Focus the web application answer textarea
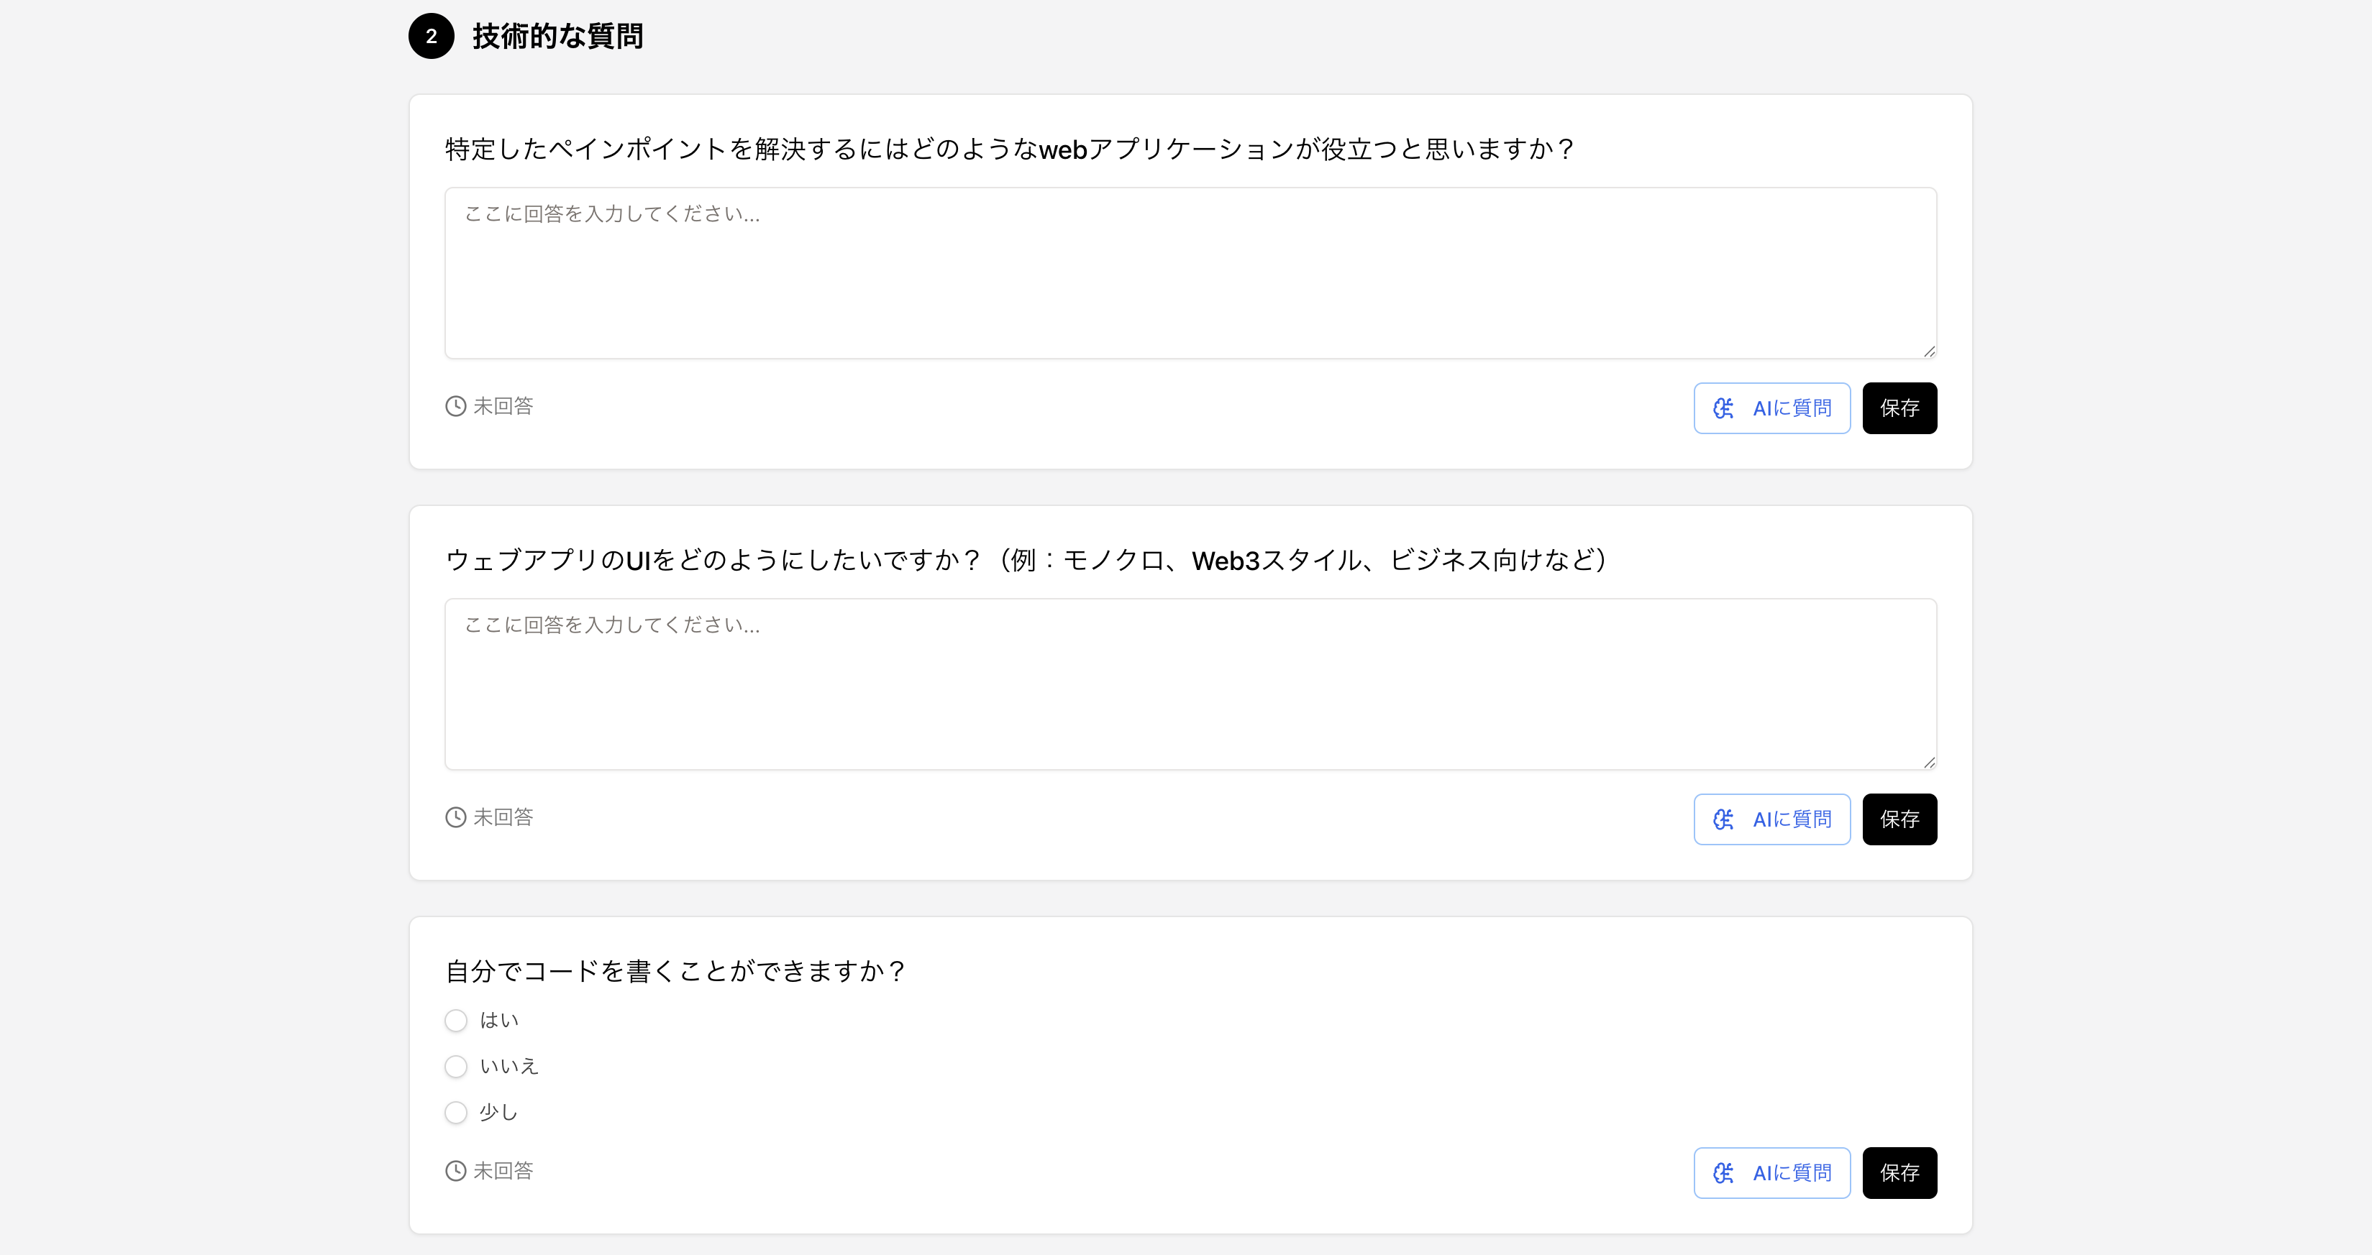Screen dimensions: 2372x1255 click(x=1190, y=274)
